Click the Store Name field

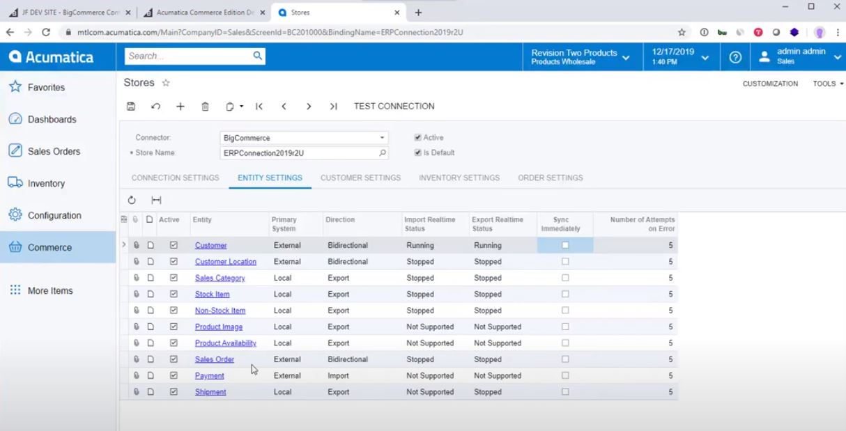[x=299, y=152]
